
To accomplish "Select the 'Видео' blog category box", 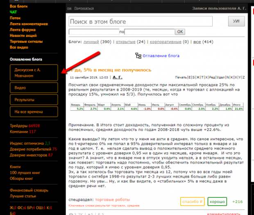I will pos(34,87).
